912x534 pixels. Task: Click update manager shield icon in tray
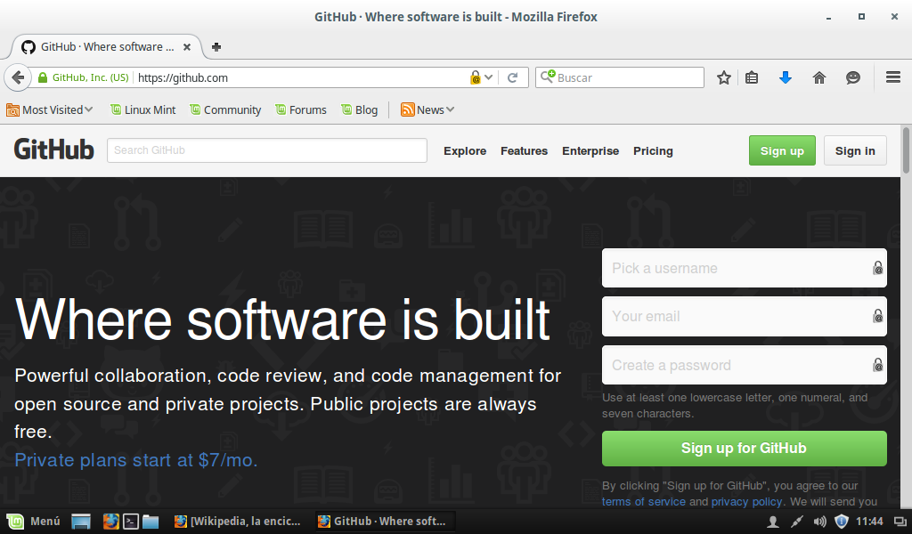[841, 522]
